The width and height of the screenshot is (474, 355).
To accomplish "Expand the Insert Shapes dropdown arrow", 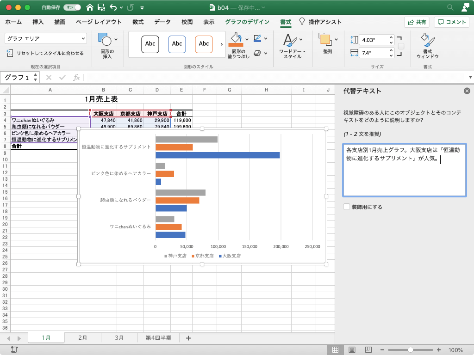I will tap(116, 40).
